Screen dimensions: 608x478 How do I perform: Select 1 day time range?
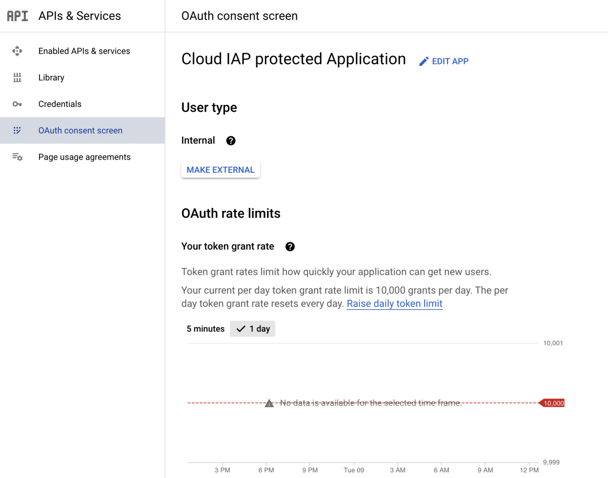(253, 329)
